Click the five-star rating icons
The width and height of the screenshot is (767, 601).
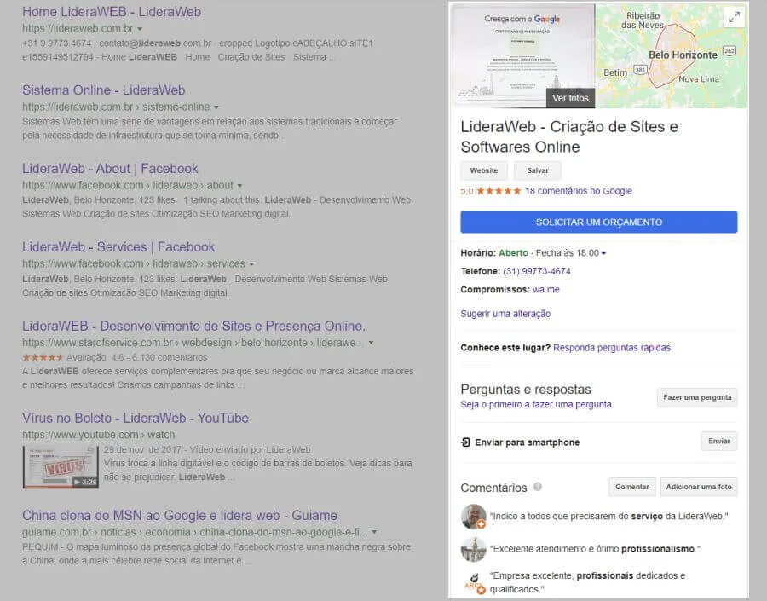click(499, 191)
